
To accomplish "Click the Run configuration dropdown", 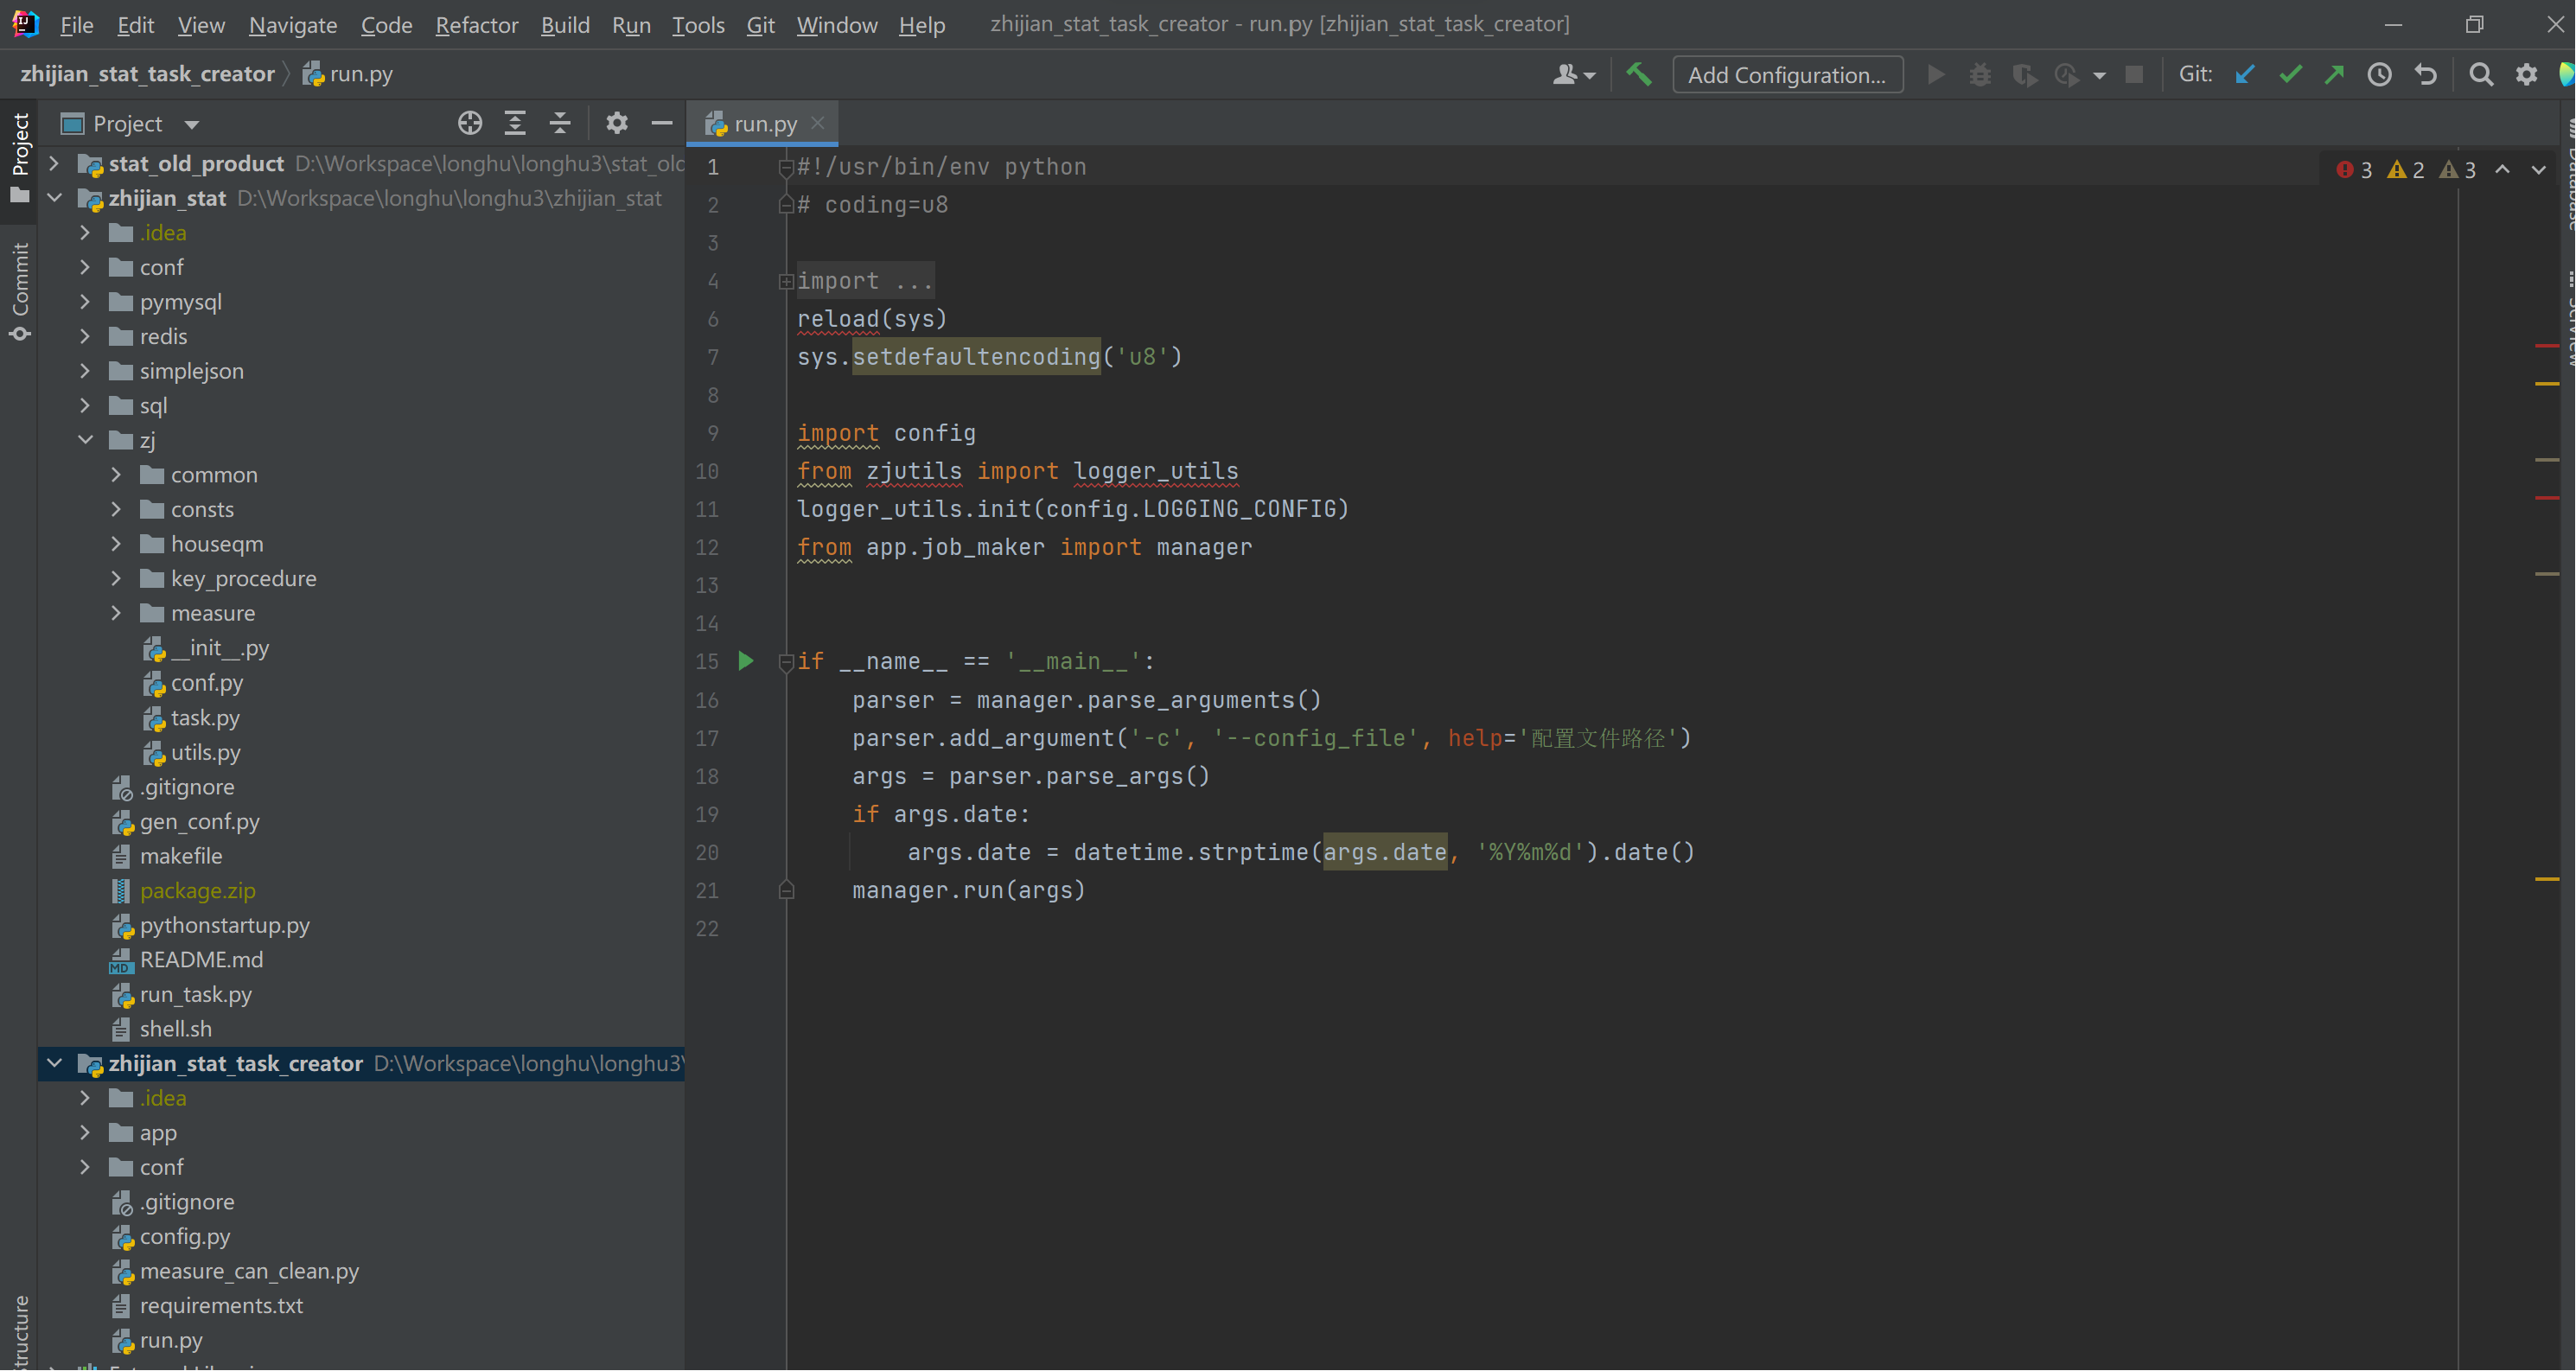I will point(1786,73).
